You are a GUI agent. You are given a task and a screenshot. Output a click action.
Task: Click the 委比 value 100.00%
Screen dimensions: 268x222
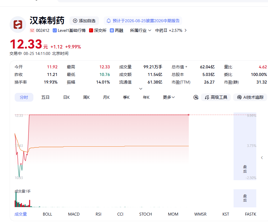(259, 74)
